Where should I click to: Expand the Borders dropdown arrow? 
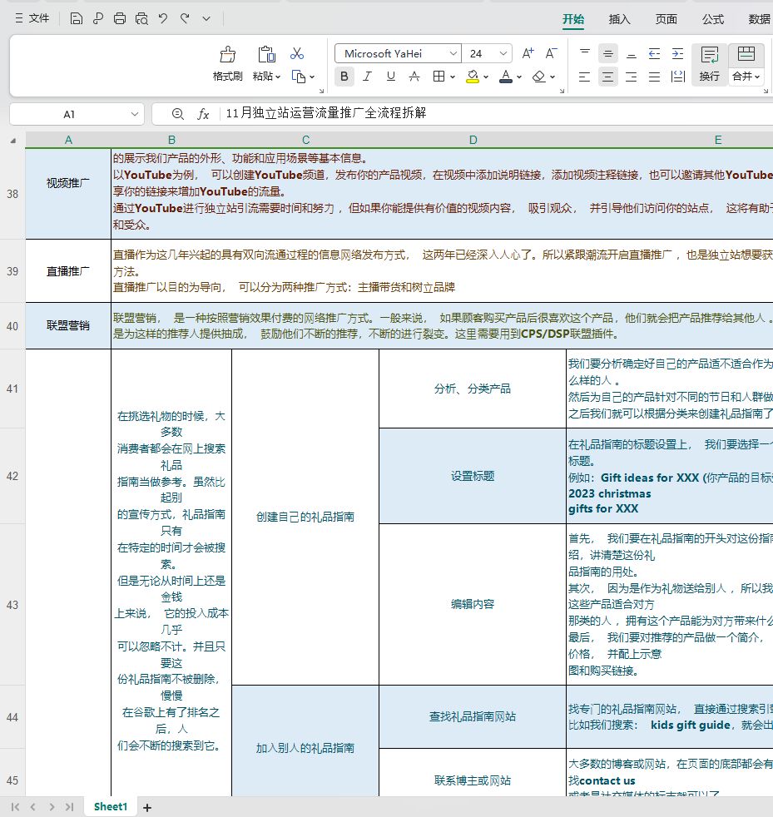[453, 77]
